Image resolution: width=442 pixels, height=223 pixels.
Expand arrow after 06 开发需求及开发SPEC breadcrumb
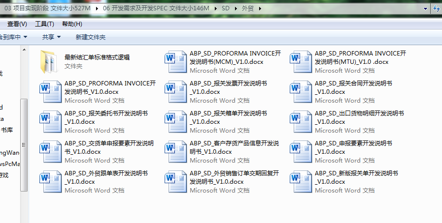[216, 9]
